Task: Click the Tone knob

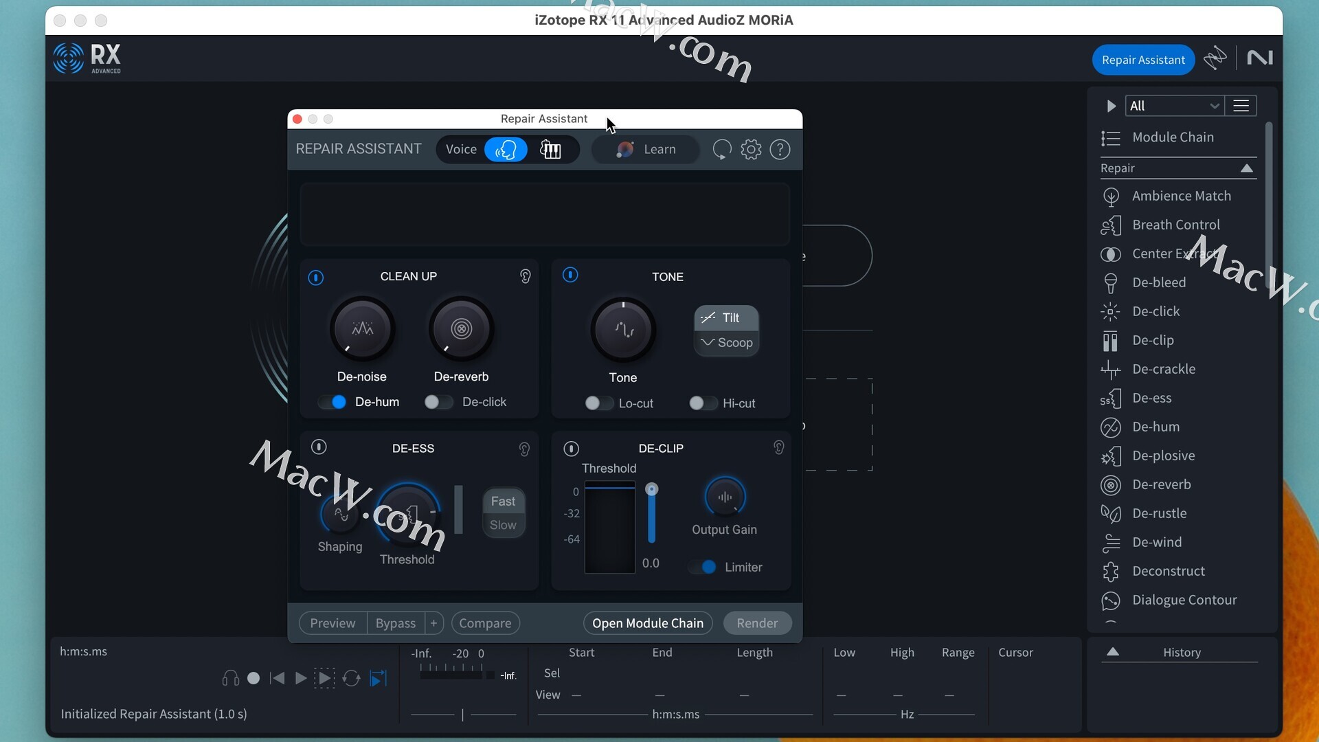Action: (x=623, y=330)
